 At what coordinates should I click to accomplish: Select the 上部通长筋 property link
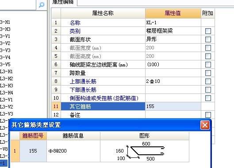click(x=83, y=82)
